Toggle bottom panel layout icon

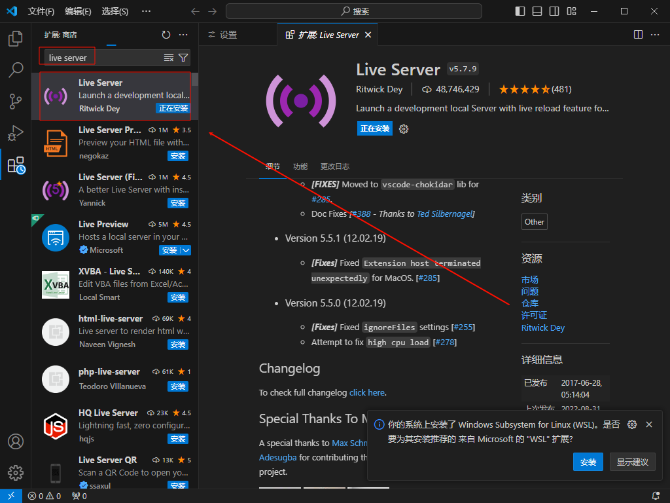537,11
